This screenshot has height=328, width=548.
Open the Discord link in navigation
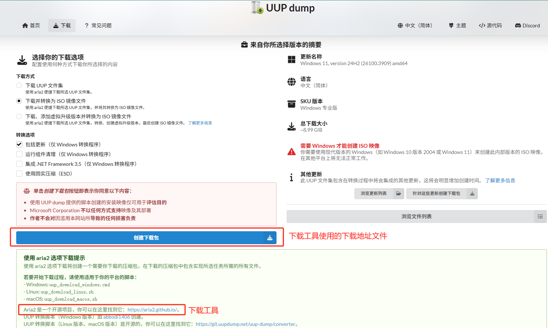tap(527, 26)
